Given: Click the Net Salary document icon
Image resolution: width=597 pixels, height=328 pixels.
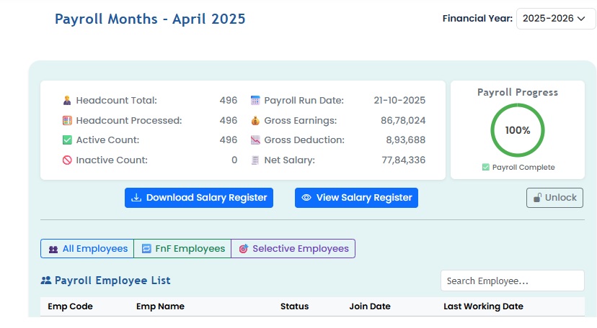Looking at the screenshot, I should (x=255, y=160).
